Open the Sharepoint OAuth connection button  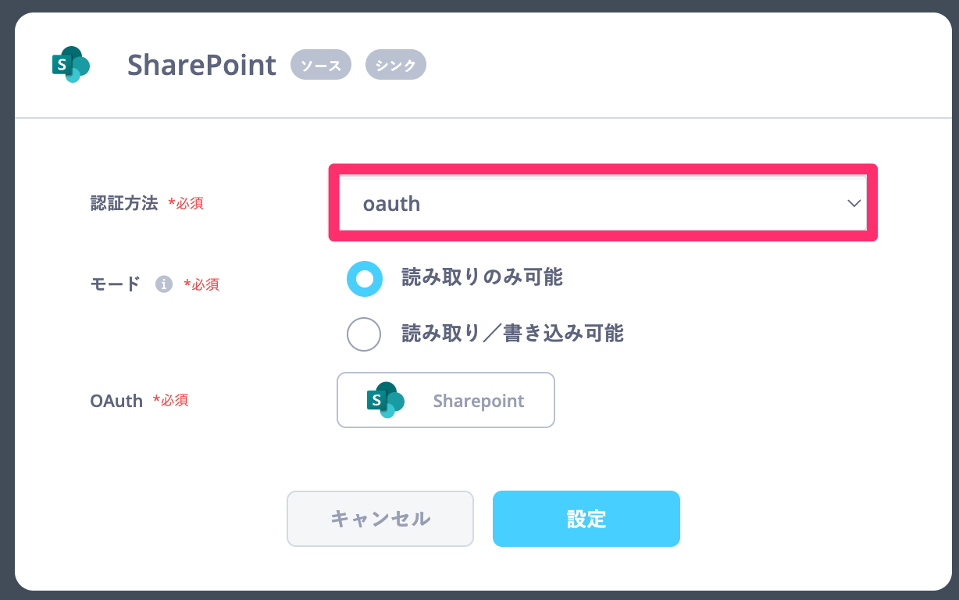click(x=445, y=400)
